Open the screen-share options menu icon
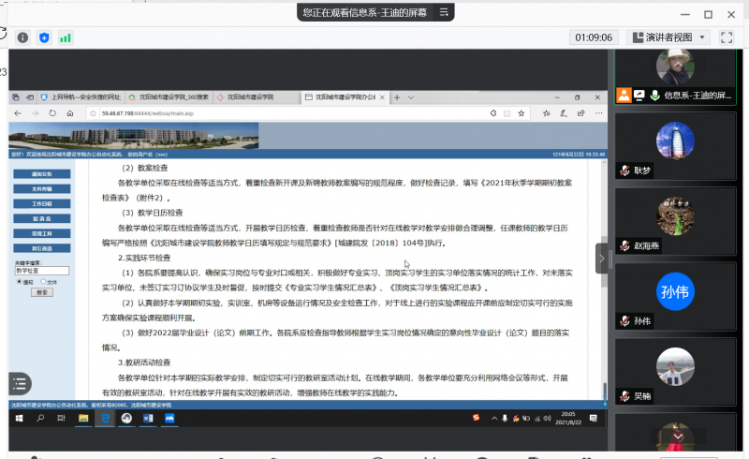Image resolution: width=749 pixels, height=459 pixels. (444, 12)
